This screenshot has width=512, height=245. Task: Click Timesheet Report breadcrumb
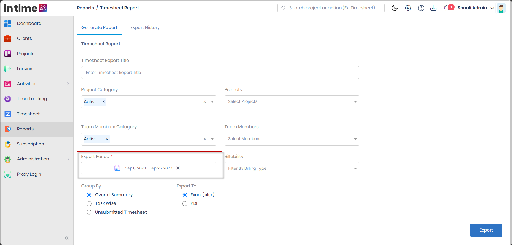(x=120, y=8)
